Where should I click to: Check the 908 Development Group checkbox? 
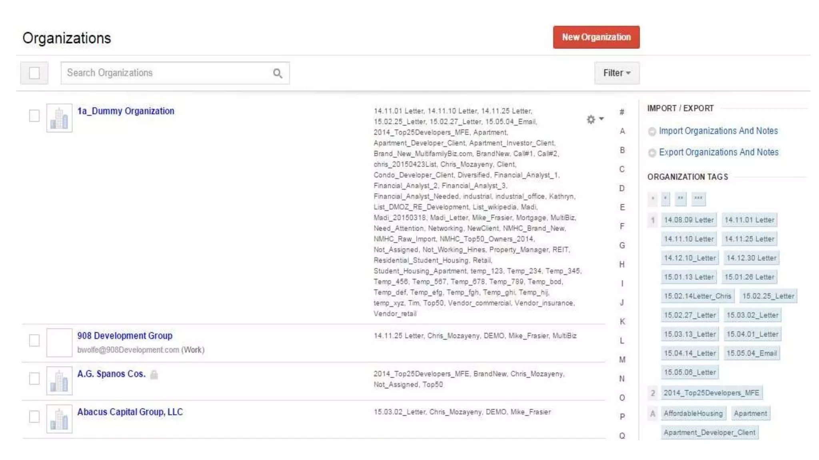(34, 341)
